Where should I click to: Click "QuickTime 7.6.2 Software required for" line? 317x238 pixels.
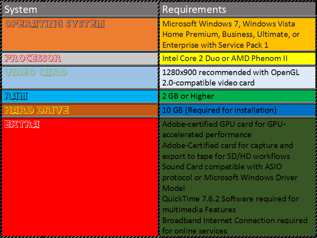pyautogui.click(x=230, y=199)
